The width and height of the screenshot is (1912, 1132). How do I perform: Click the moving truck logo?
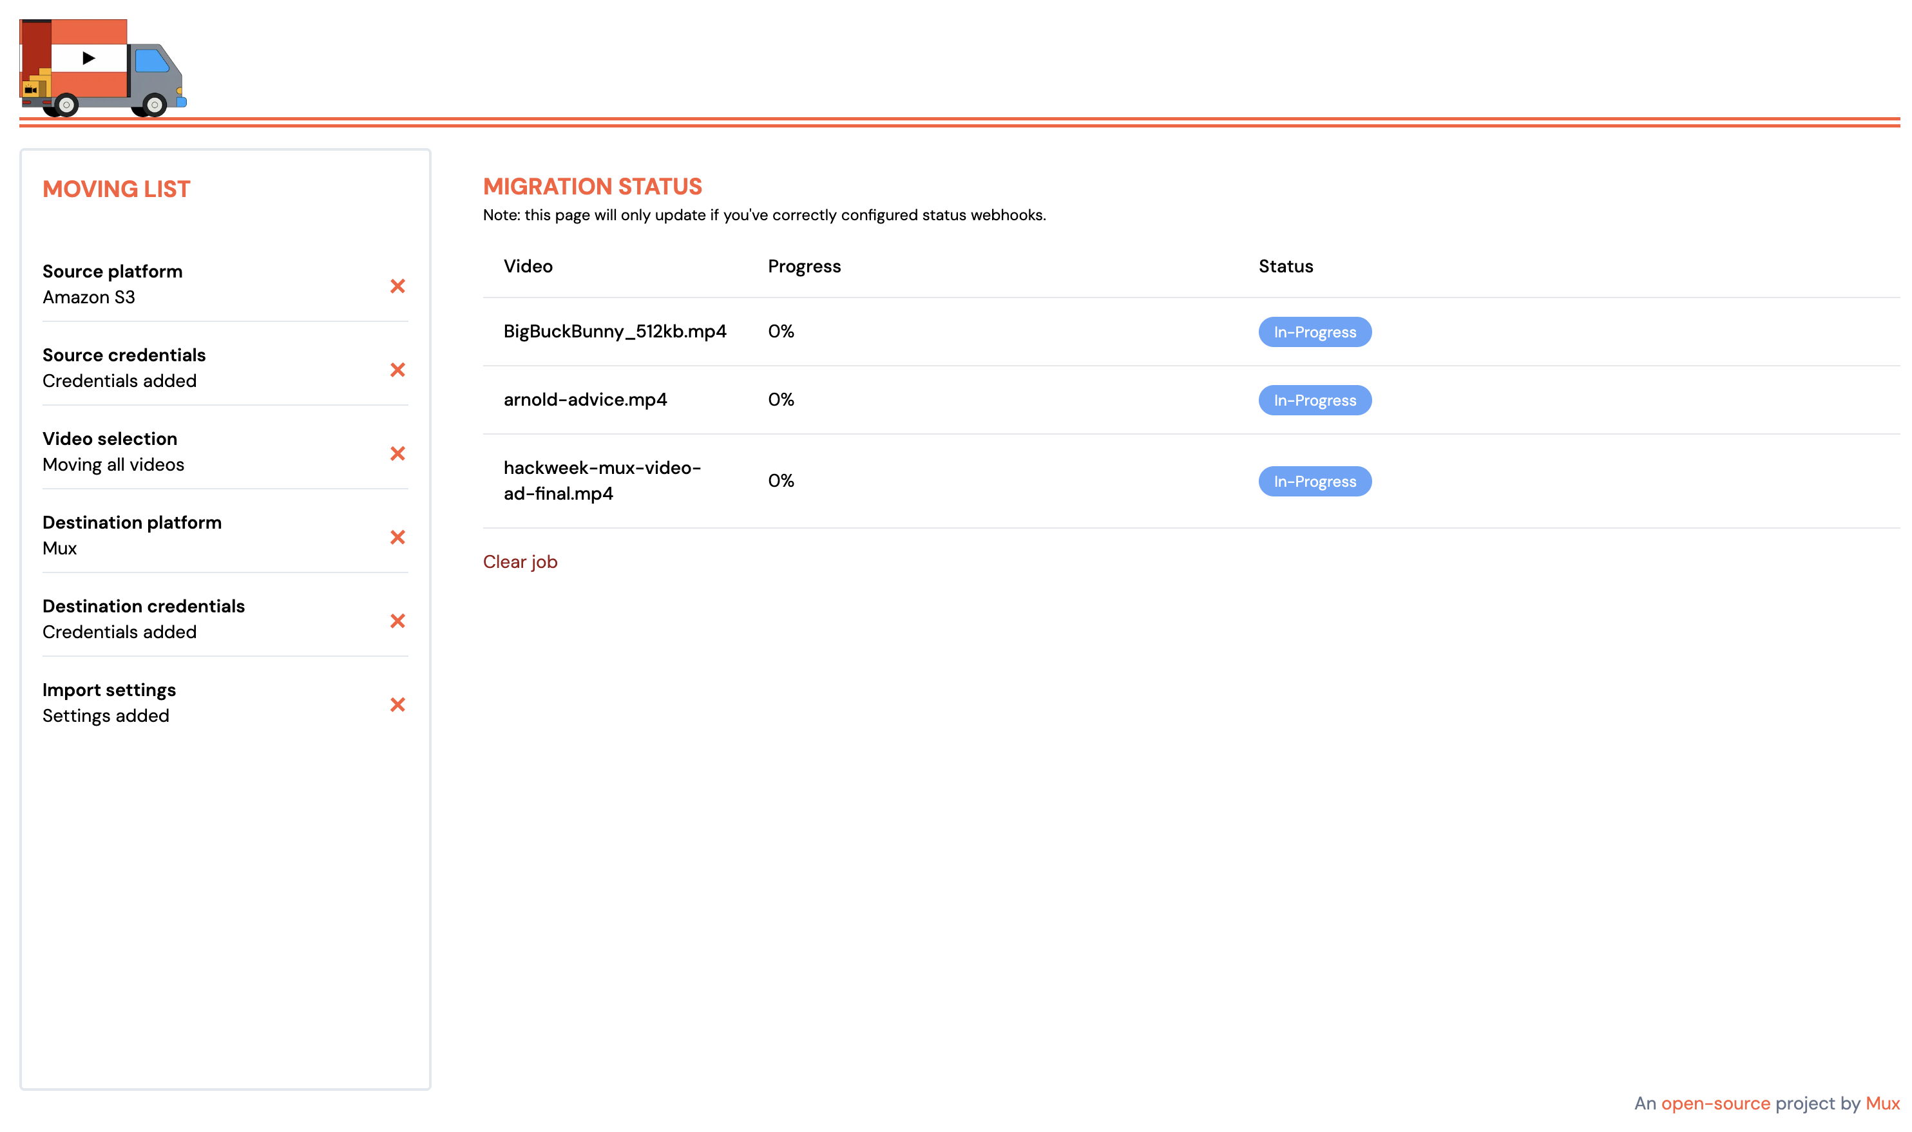102,68
